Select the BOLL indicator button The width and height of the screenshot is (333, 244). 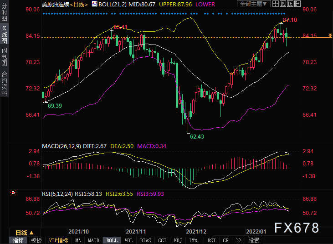pyautogui.click(x=112, y=240)
